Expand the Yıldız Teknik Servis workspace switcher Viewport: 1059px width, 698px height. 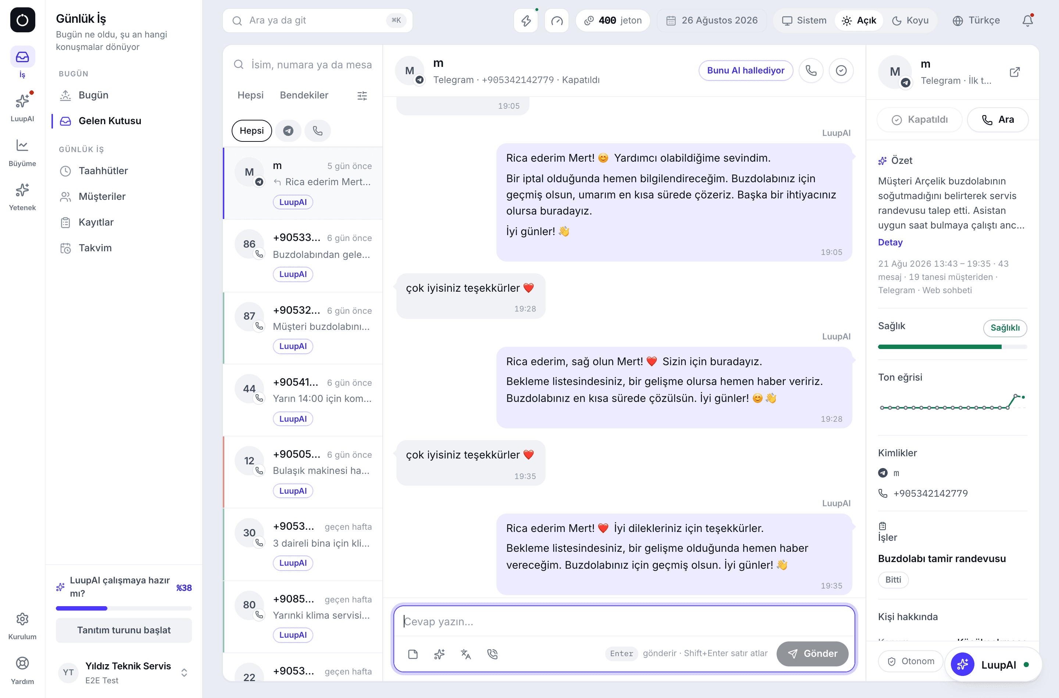pyautogui.click(x=124, y=672)
